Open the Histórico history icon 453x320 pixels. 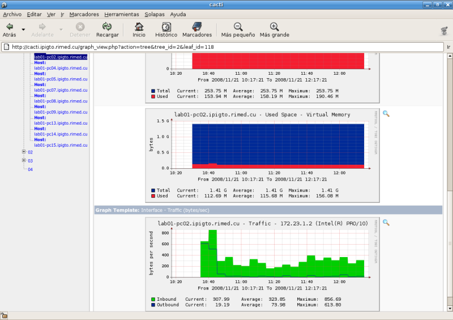[166, 27]
